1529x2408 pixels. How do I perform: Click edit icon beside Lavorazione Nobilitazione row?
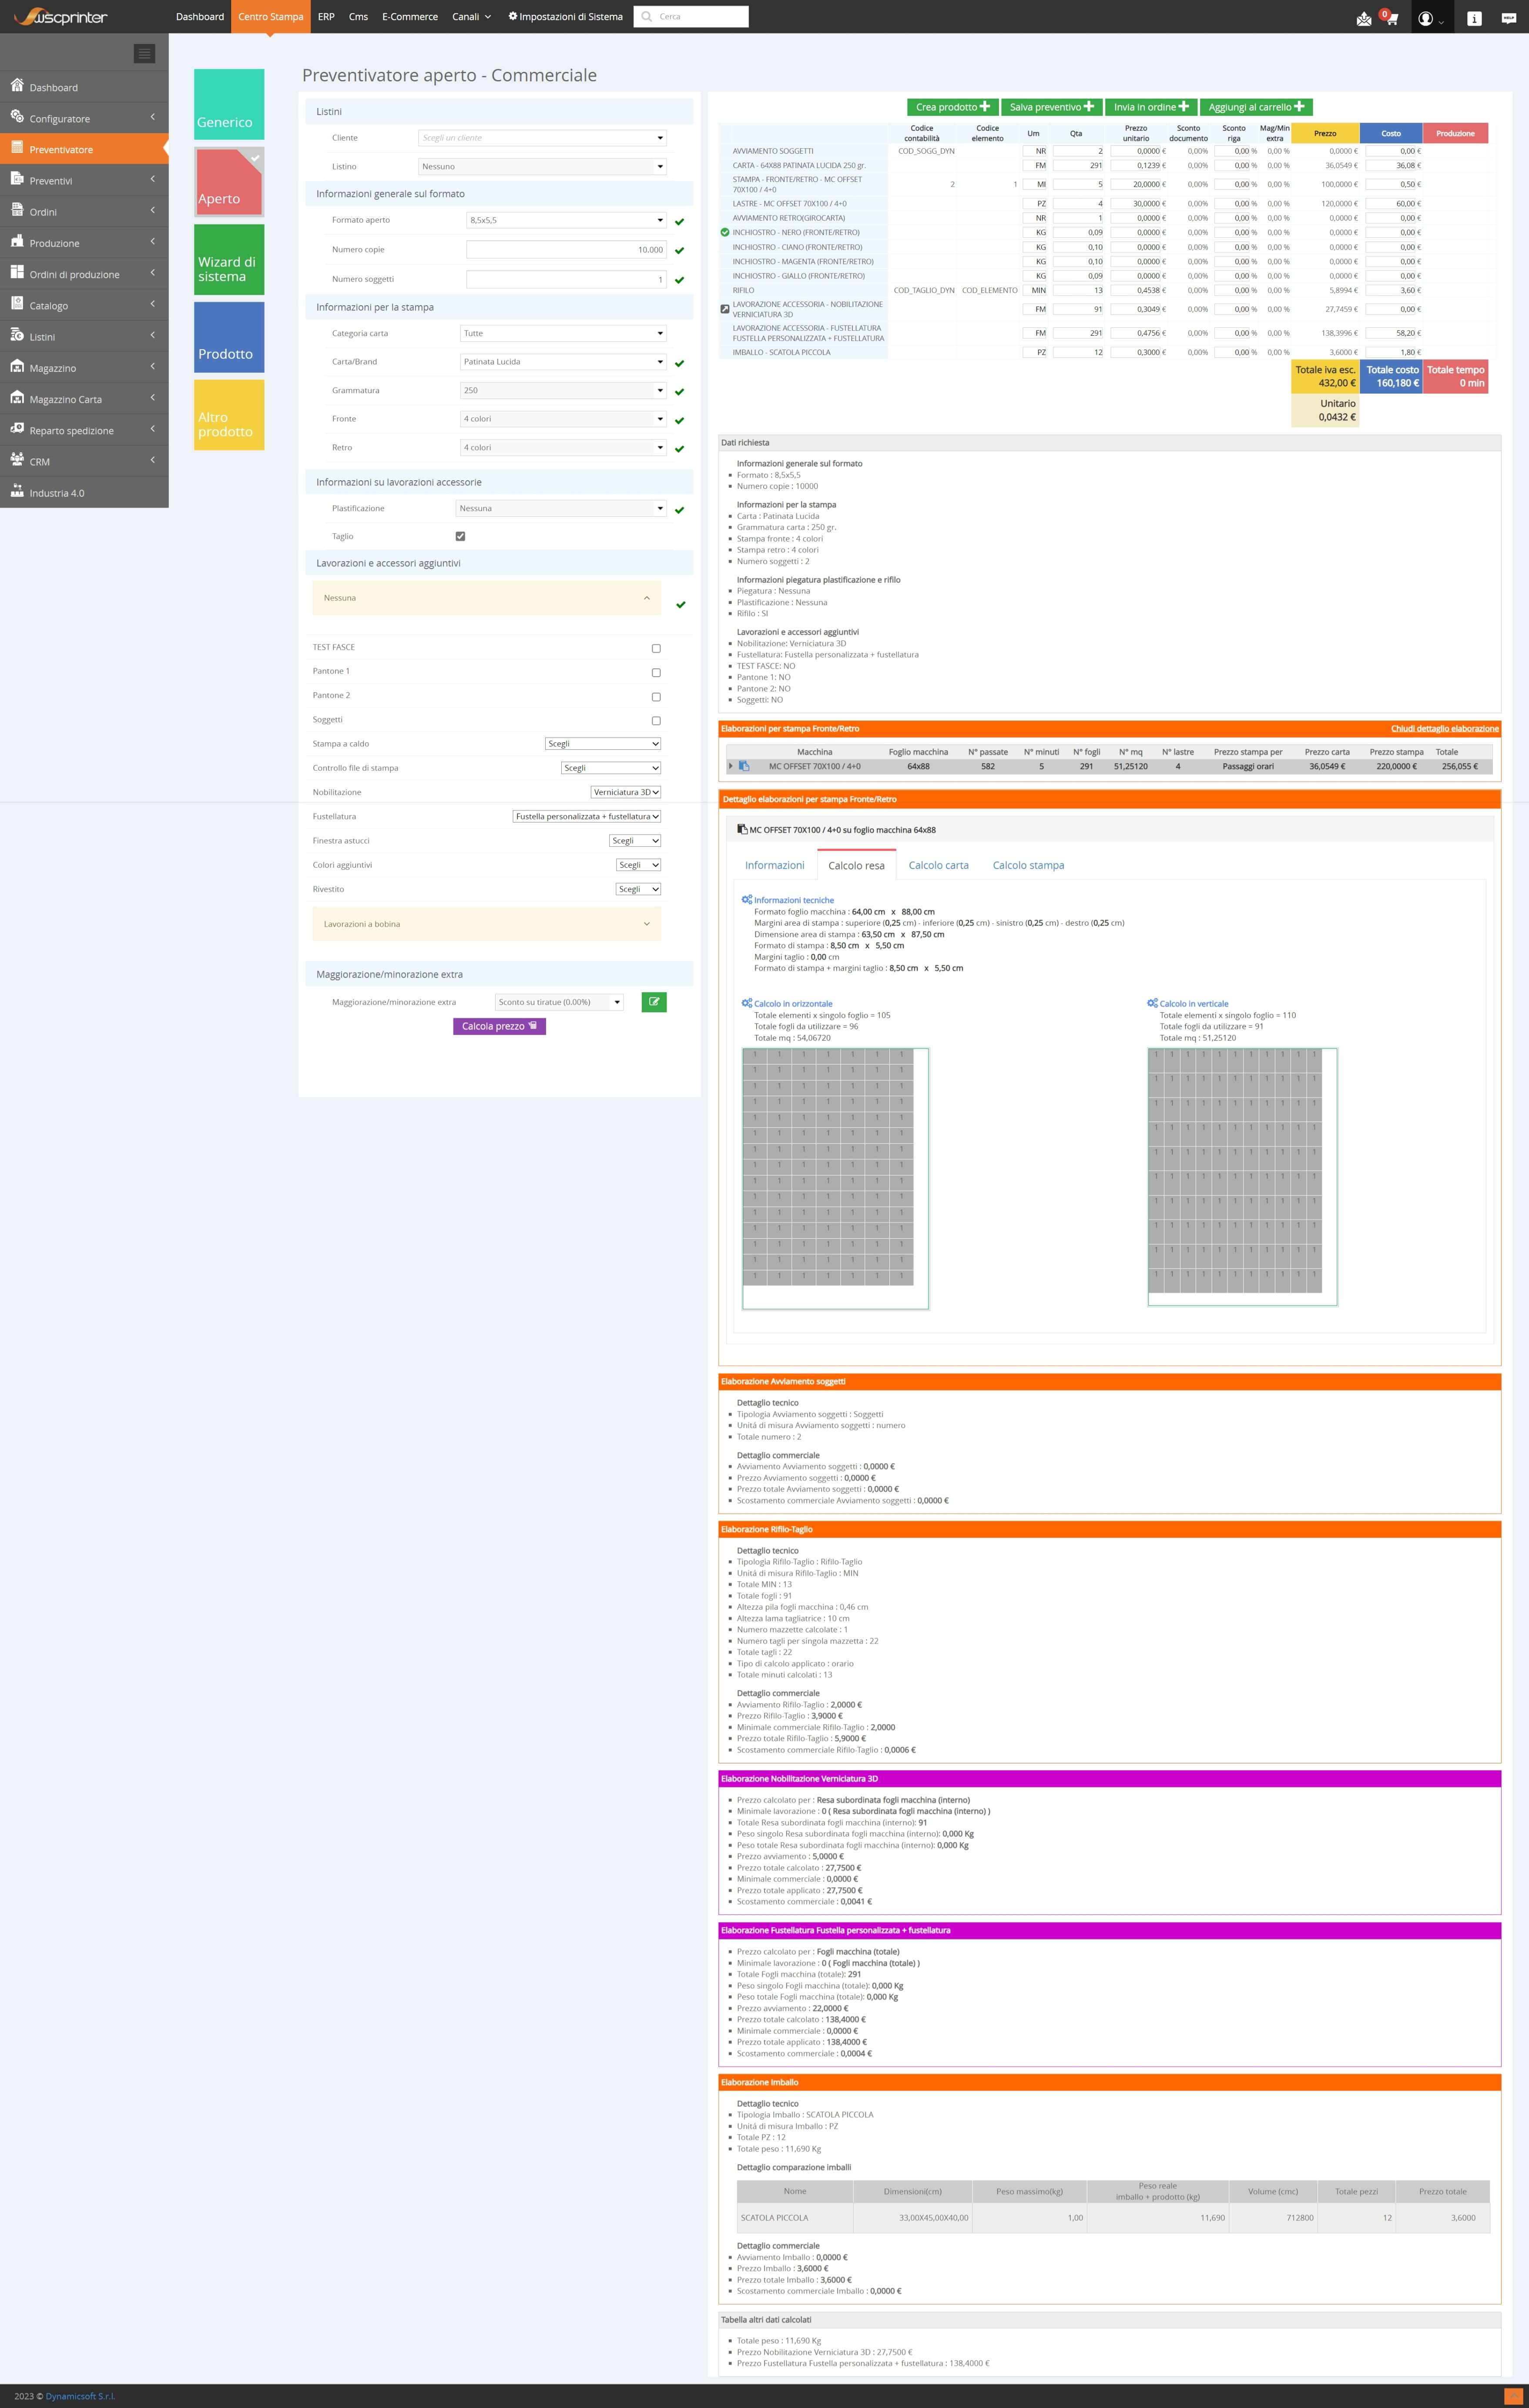(724, 309)
